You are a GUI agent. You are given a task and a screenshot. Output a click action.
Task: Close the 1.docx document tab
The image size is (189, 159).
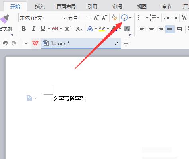pyautogui.click(x=116, y=43)
